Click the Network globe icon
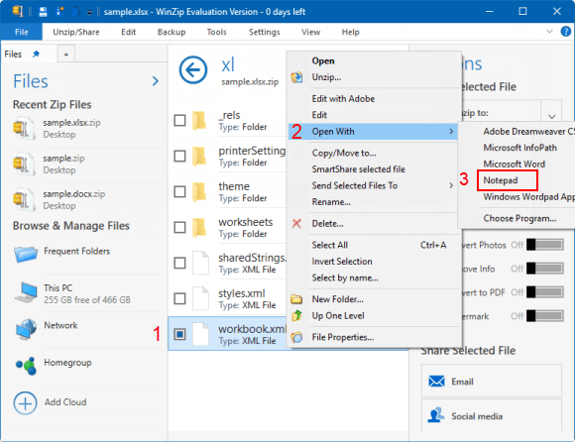Image resolution: width=575 pixels, height=442 pixels. coord(26,329)
